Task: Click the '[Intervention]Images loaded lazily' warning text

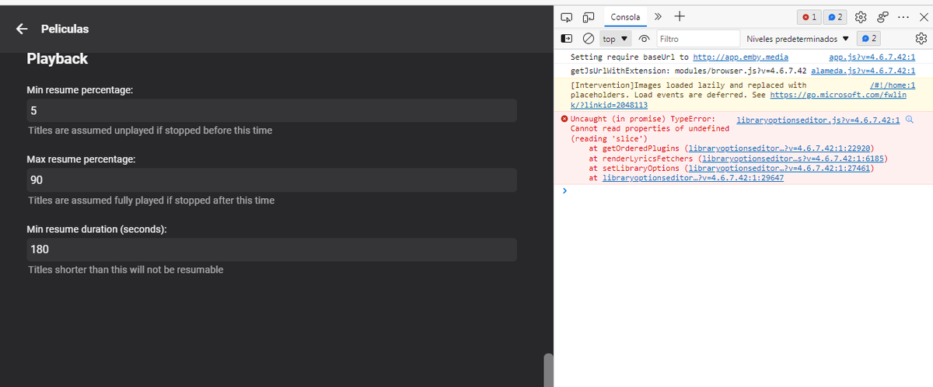Action: pos(688,85)
